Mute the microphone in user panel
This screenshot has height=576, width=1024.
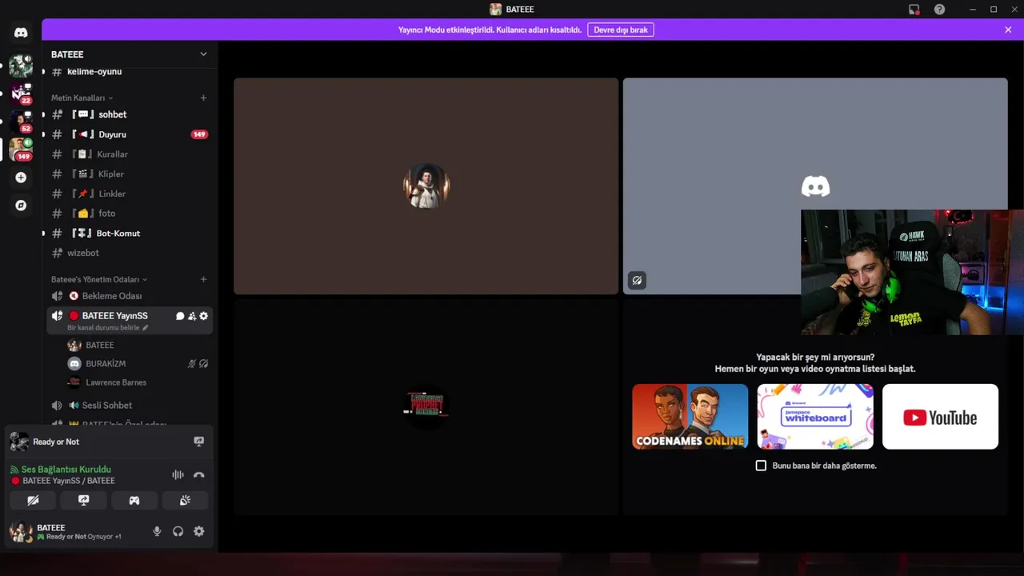point(157,531)
